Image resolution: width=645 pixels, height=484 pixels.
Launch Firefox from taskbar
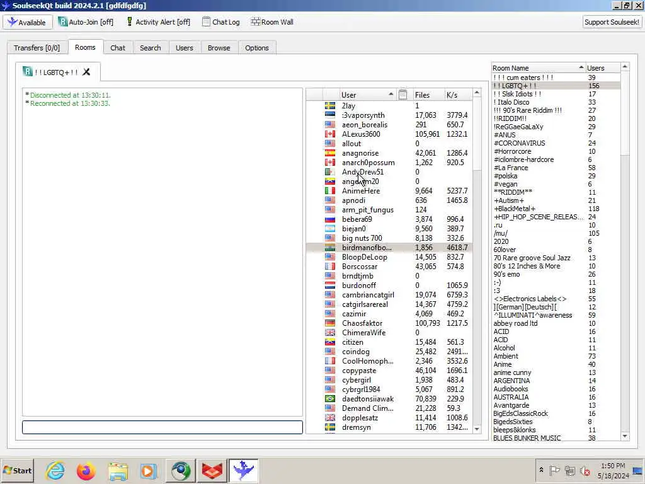pyautogui.click(x=86, y=471)
